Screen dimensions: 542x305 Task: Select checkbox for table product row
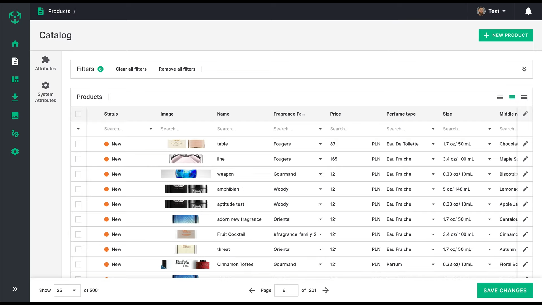click(78, 144)
